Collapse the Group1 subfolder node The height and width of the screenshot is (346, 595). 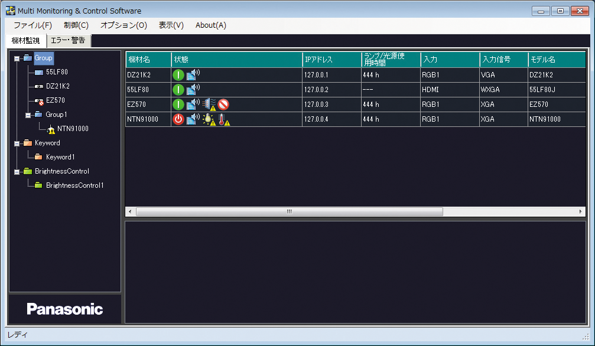28,115
